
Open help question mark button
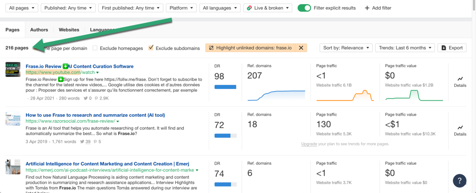(460, 181)
